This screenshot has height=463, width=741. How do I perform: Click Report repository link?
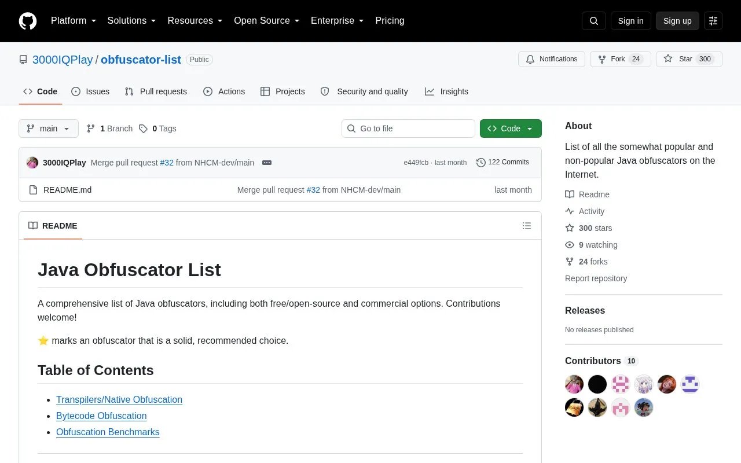[x=596, y=278]
